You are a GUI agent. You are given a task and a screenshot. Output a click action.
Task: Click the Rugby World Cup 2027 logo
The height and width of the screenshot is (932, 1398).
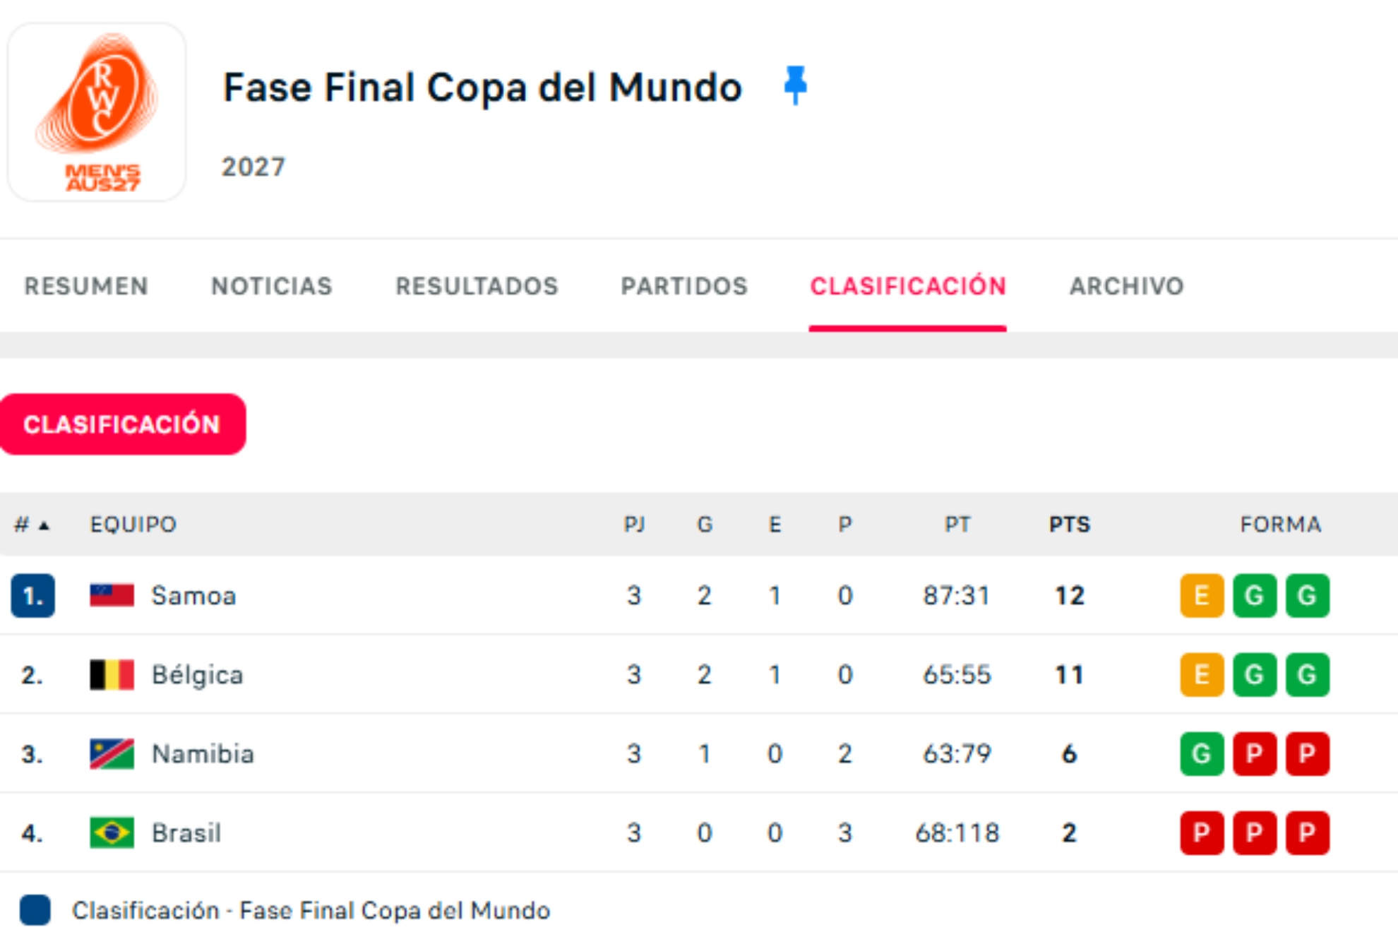[97, 112]
